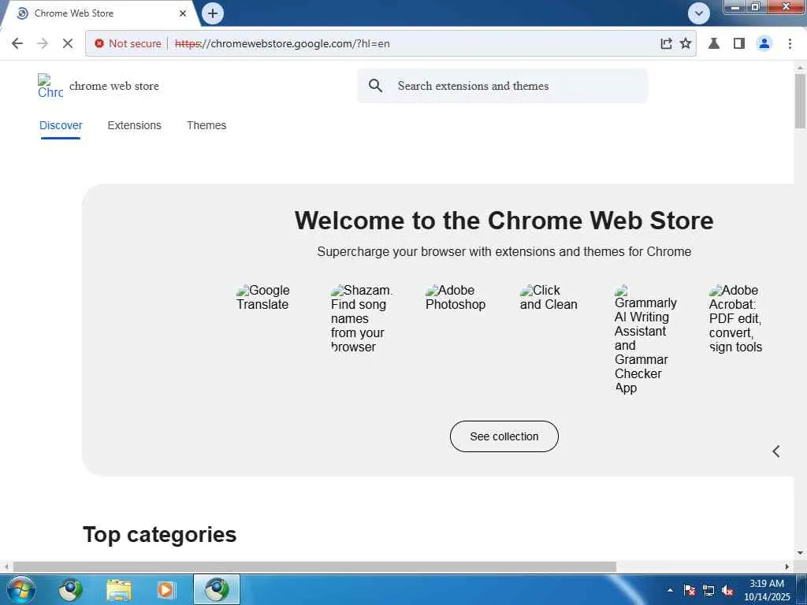
Task: Focus the Search extensions and themes field
Action: click(x=503, y=86)
